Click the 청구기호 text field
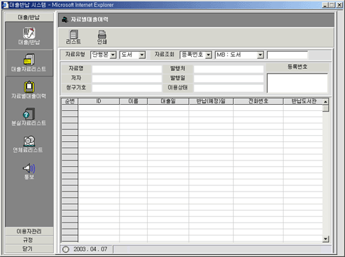Viewport: 345px width, 257px height. click(127, 88)
